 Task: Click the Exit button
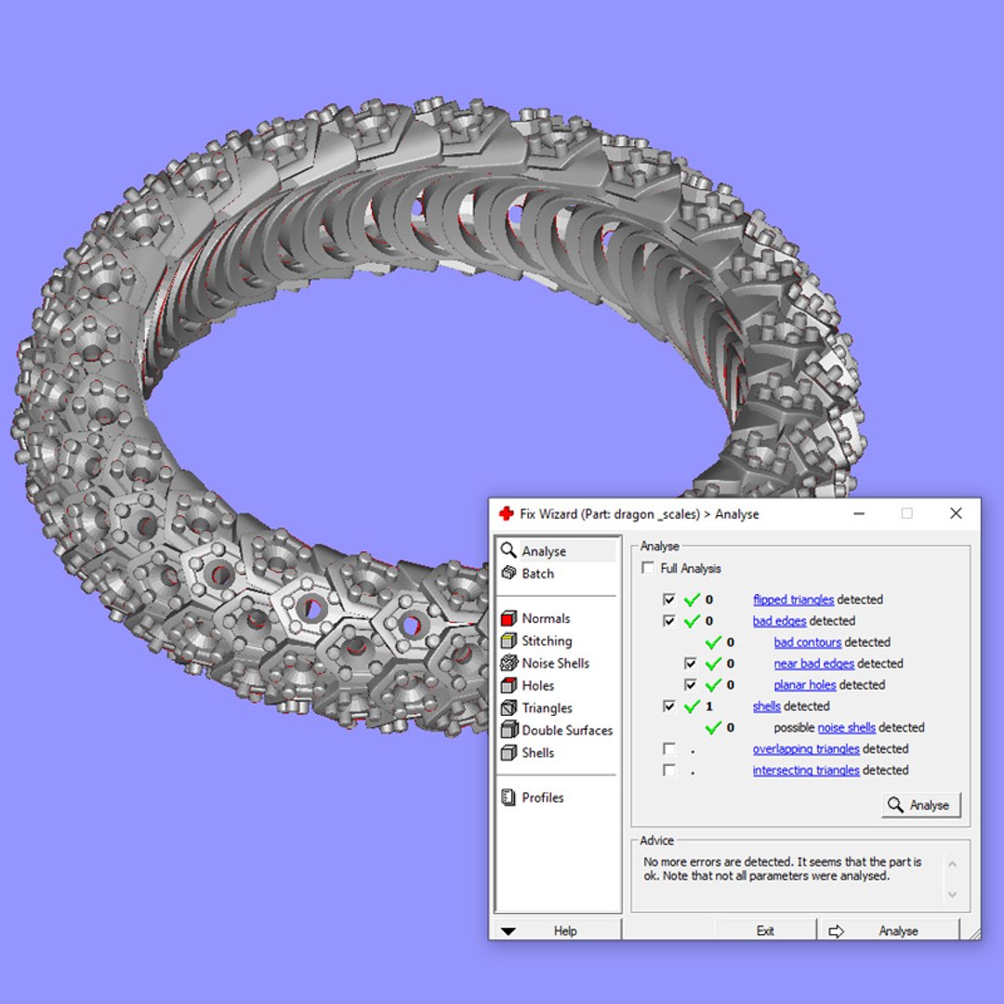click(x=765, y=931)
